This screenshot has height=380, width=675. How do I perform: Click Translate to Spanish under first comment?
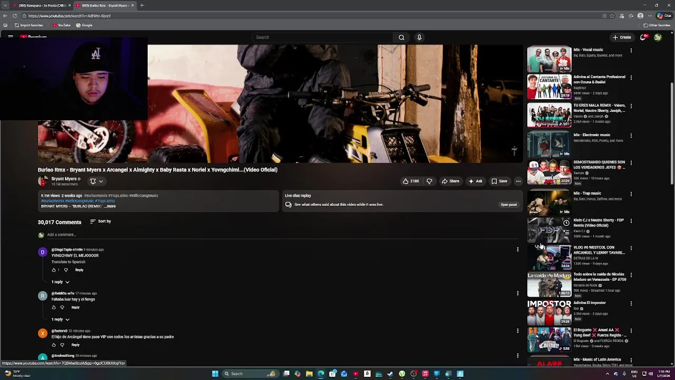[68, 262]
